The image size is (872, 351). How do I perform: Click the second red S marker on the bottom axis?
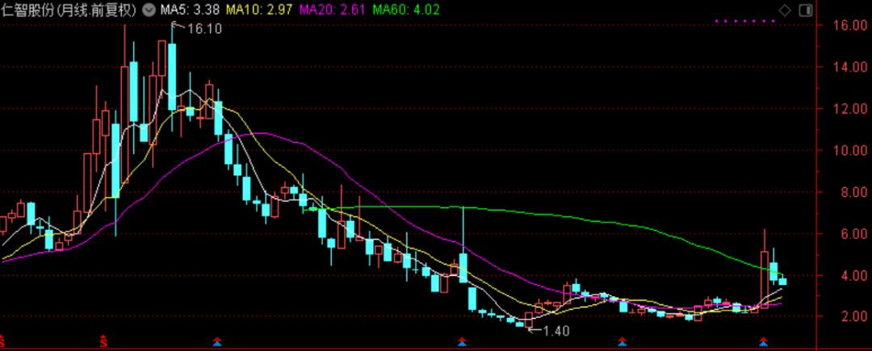pyautogui.click(x=103, y=340)
